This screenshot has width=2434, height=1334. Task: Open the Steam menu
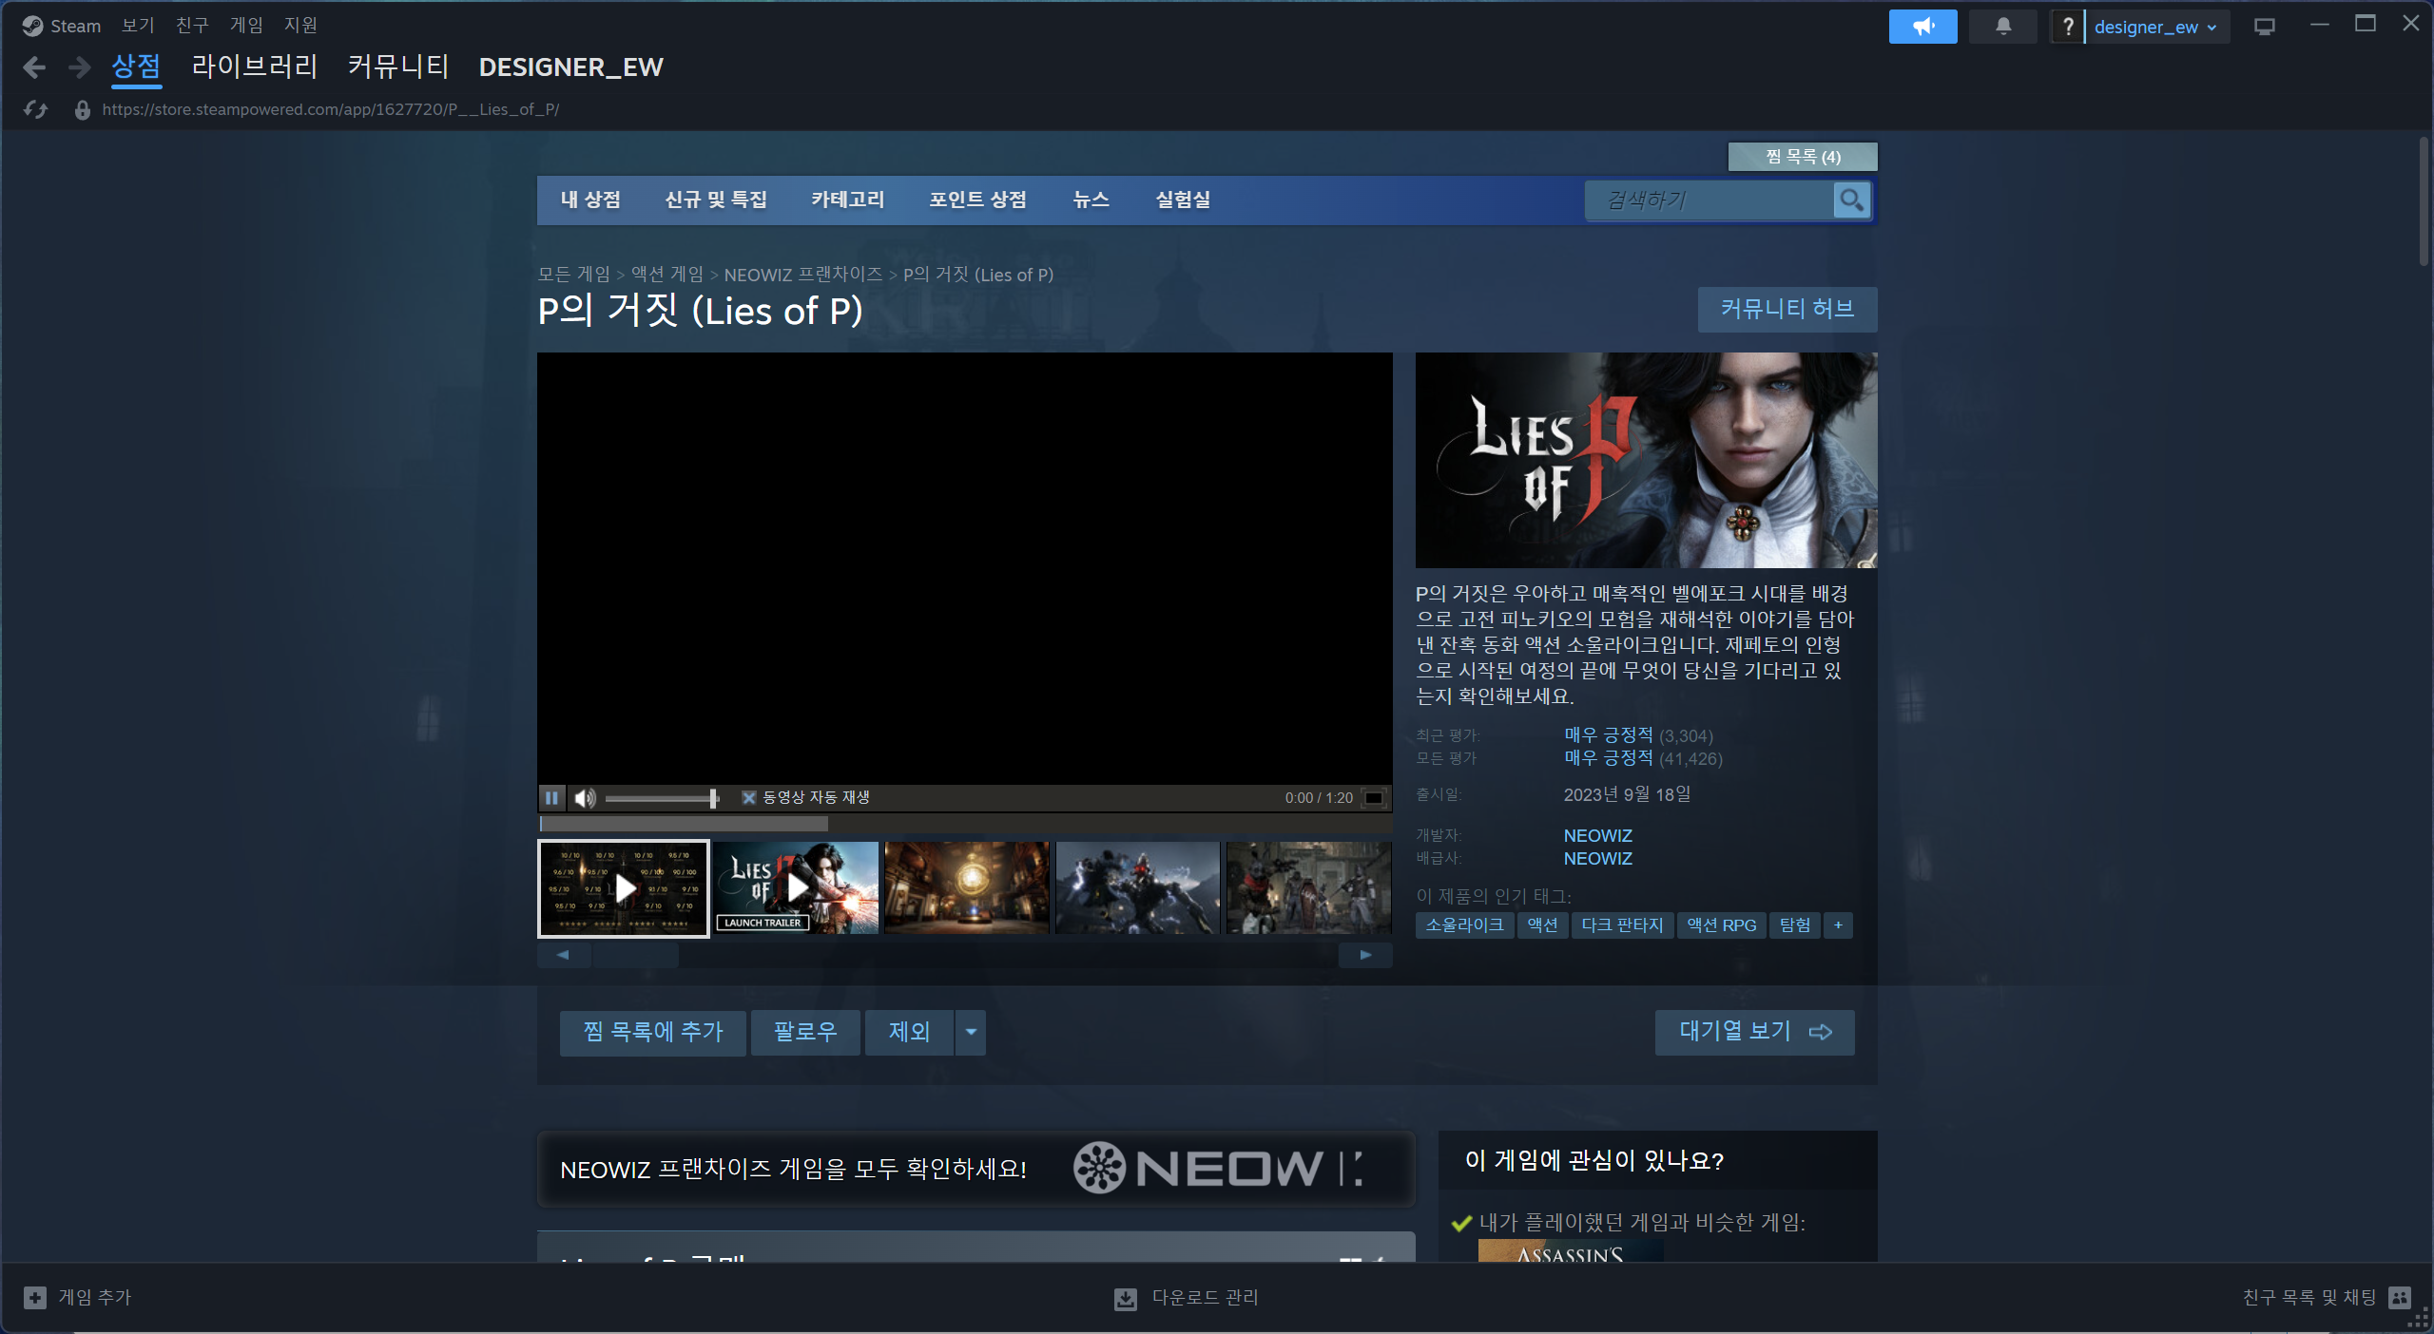click(63, 26)
